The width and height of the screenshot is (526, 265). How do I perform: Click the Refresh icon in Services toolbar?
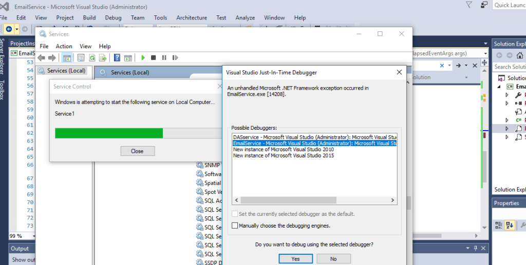[x=92, y=58]
